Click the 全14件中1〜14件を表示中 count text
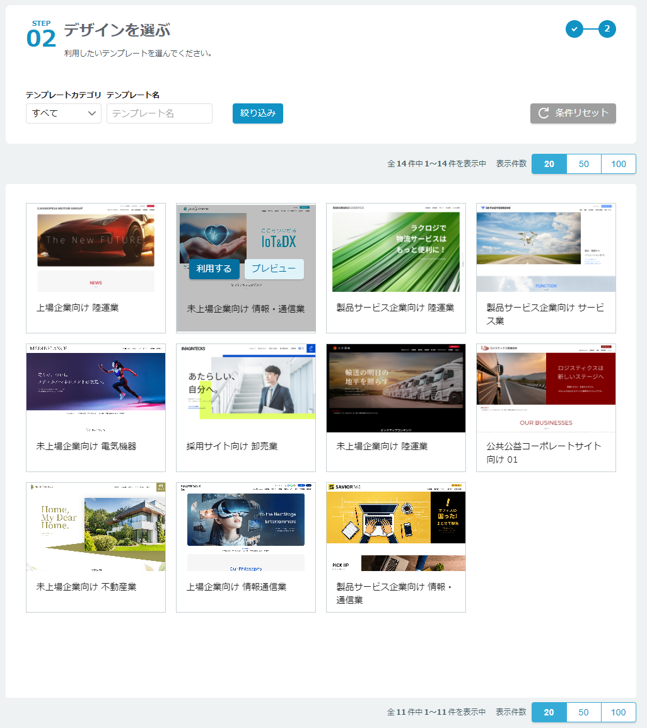Viewport: 647px width, 728px height. click(x=436, y=164)
